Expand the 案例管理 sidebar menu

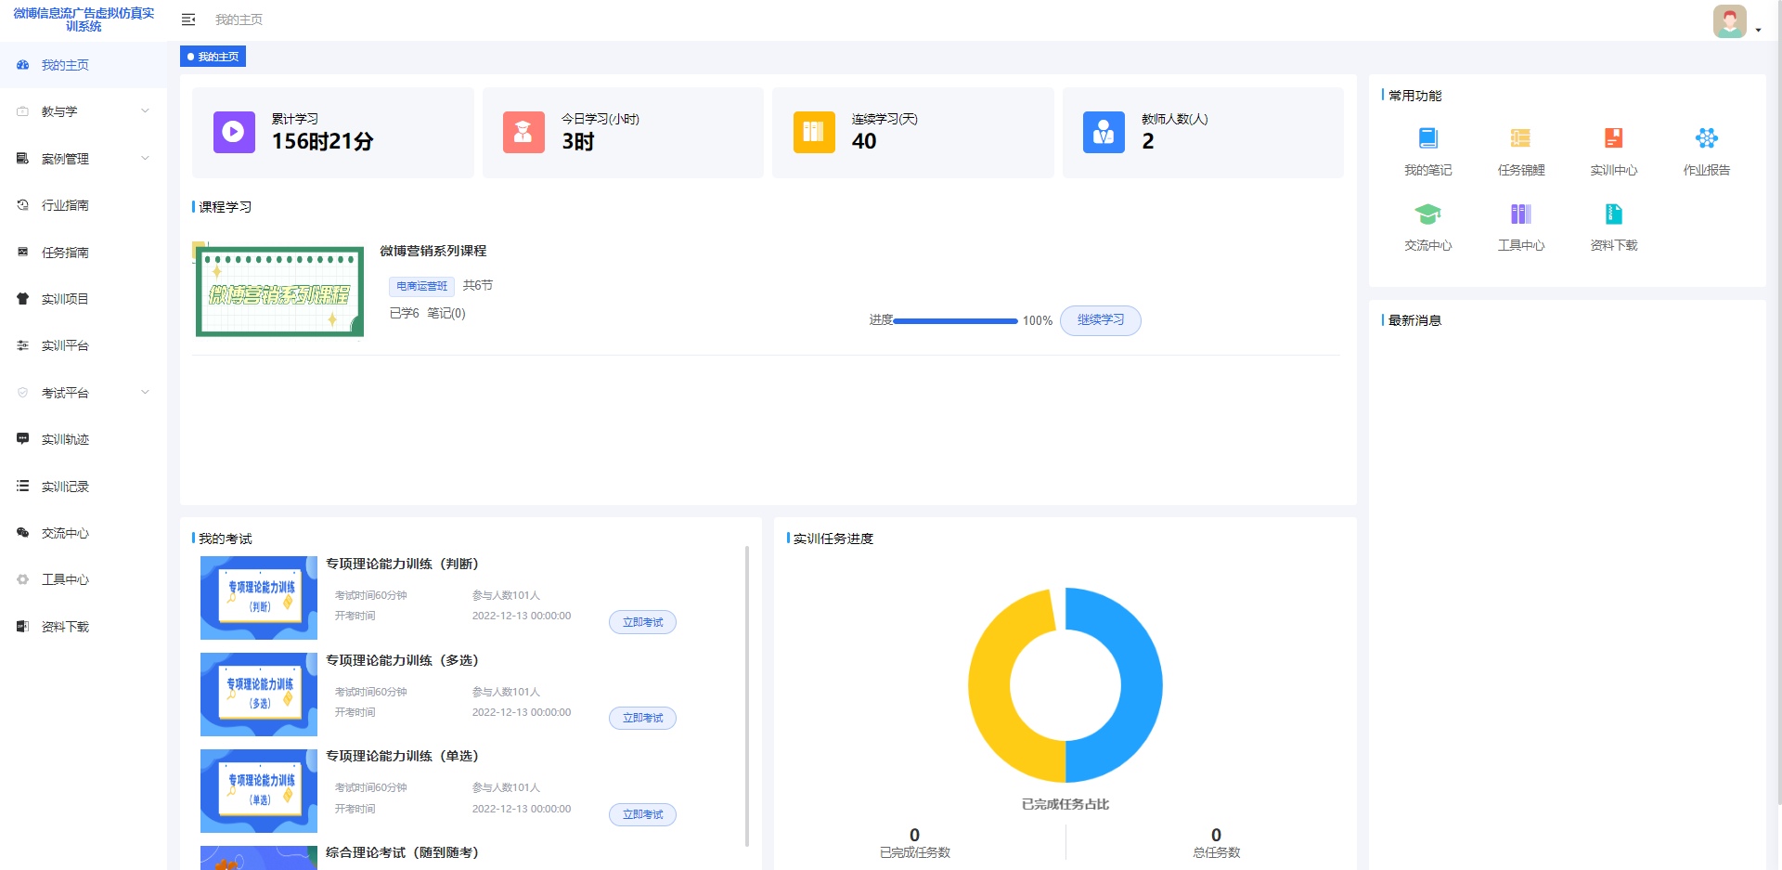coord(84,159)
